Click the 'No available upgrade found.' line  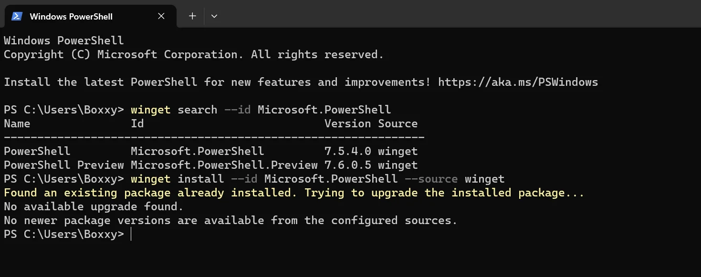94,207
